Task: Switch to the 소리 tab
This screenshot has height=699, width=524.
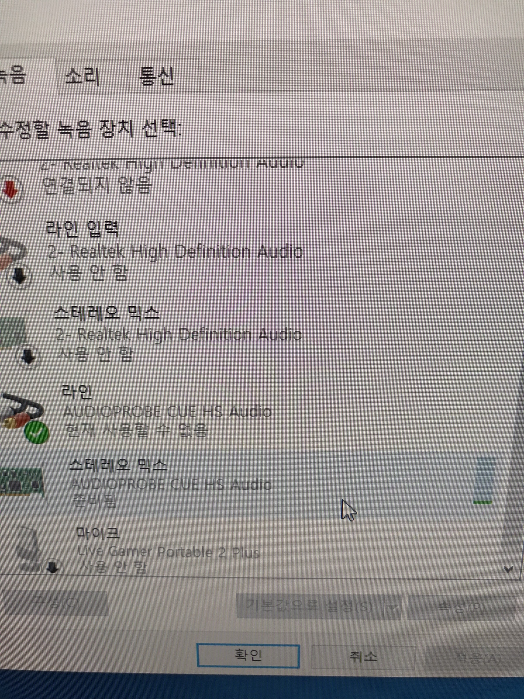Action: coord(82,76)
